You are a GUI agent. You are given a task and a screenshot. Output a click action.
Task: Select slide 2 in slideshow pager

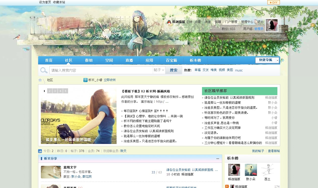[x=49, y=91]
